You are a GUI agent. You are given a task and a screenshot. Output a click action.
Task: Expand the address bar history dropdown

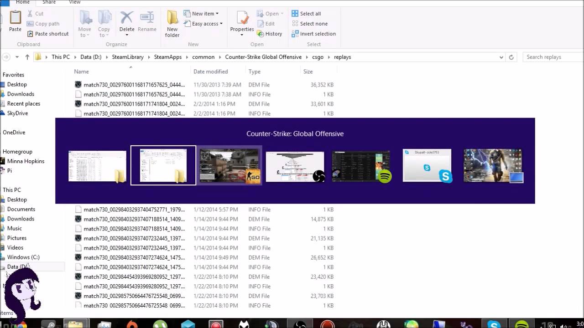click(501, 57)
